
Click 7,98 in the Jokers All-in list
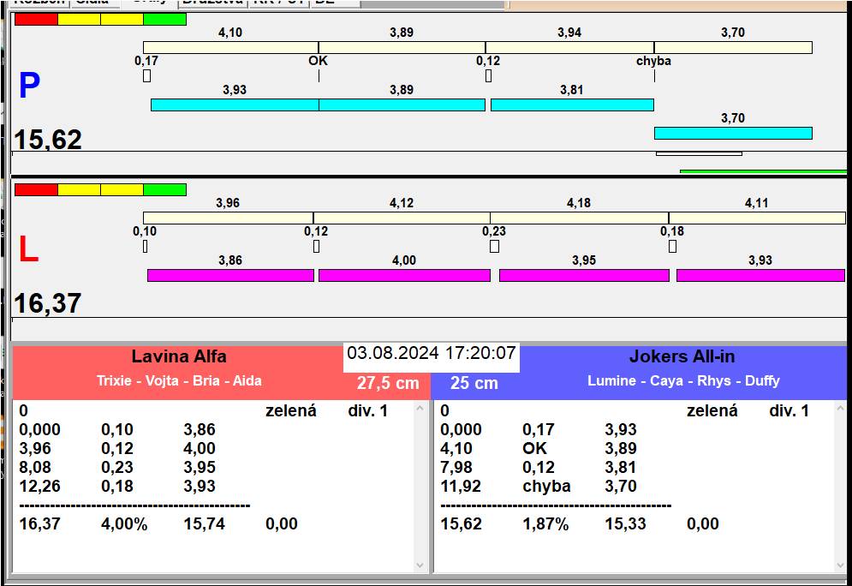456,467
